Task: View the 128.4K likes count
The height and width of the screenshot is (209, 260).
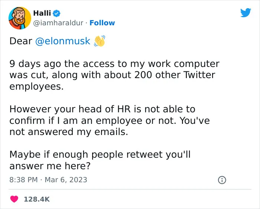Action: point(37,199)
